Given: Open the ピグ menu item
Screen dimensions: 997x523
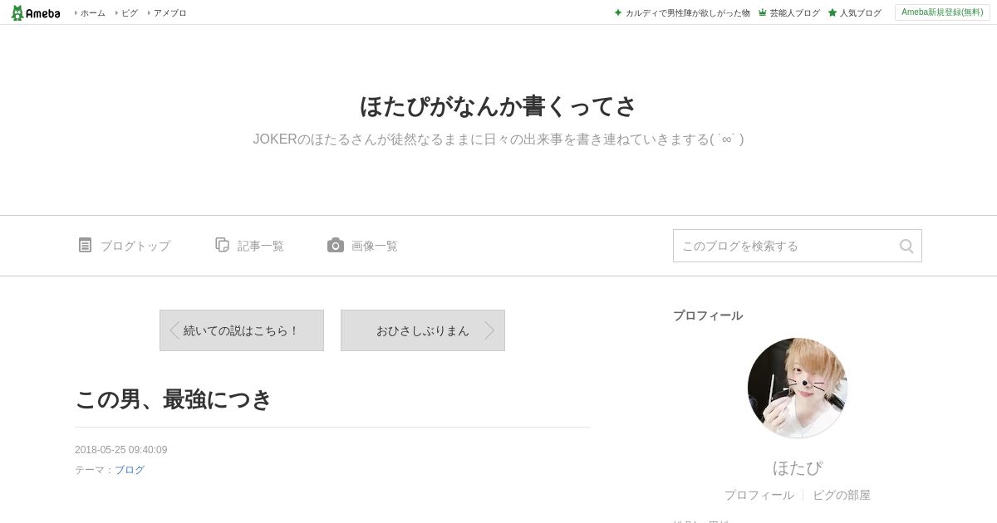Looking at the screenshot, I should click(130, 13).
